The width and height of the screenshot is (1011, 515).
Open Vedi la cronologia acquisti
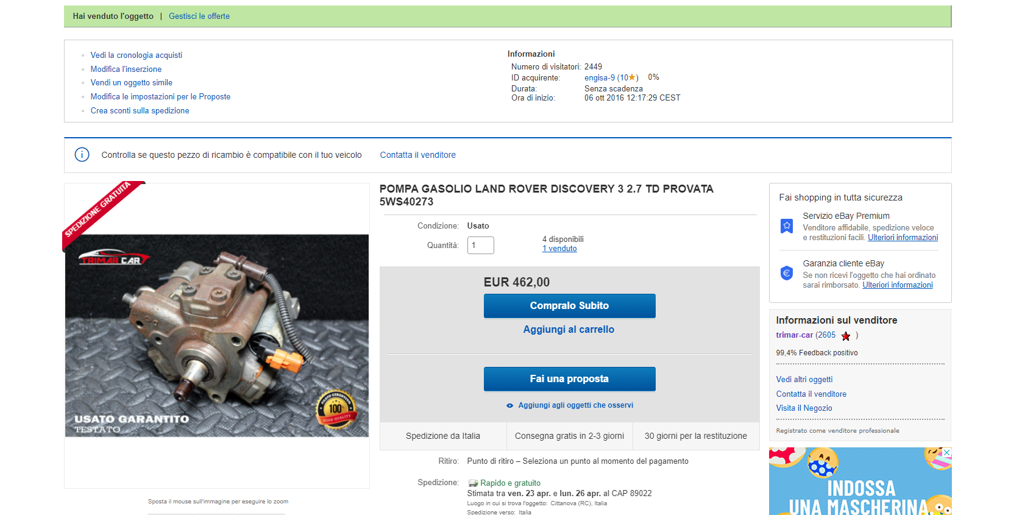pos(137,55)
